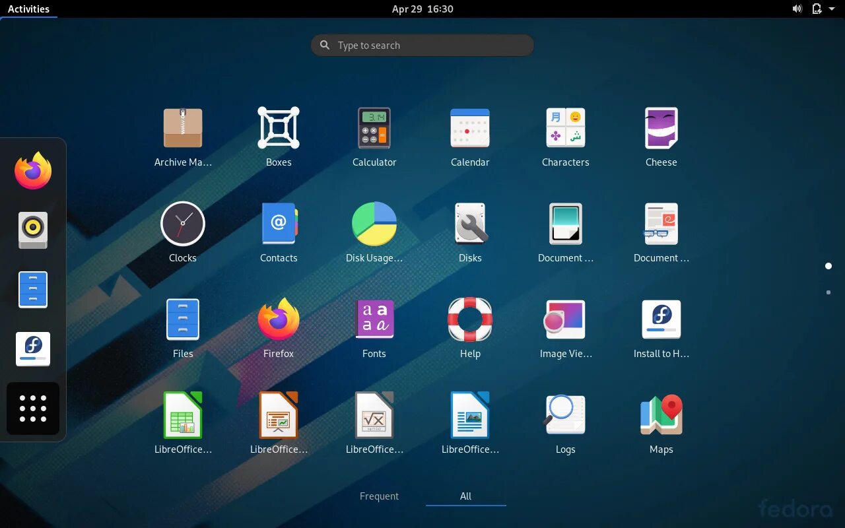This screenshot has width=845, height=528.
Task: Open Rhythmbox speaker icon in dock
Action: click(33, 230)
